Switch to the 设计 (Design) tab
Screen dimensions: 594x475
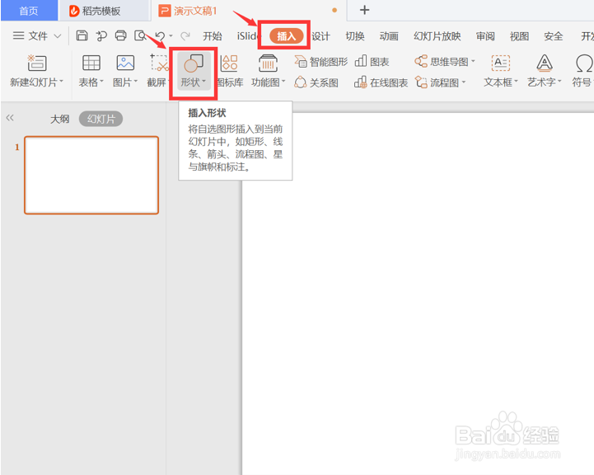click(x=320, y=36)
